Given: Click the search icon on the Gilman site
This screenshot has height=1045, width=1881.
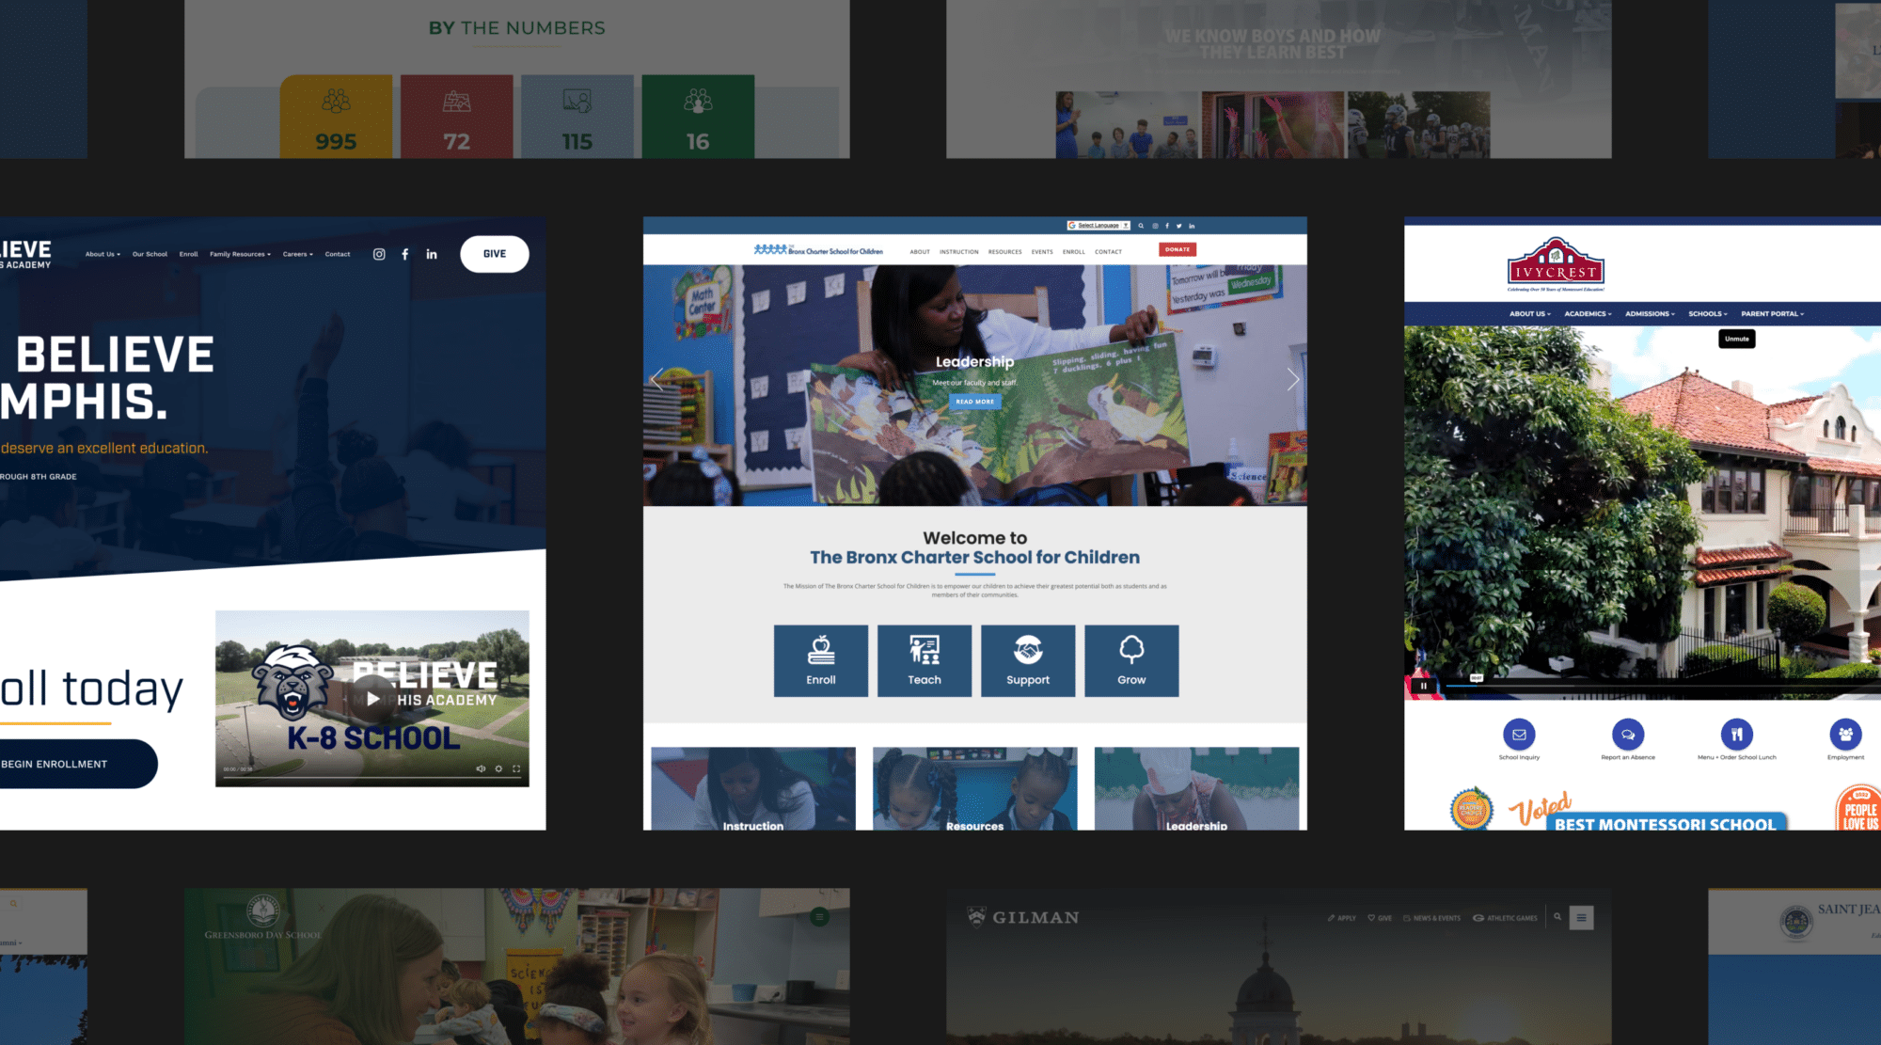Looking at the screenshot, I should click(x=1557, y=917).
